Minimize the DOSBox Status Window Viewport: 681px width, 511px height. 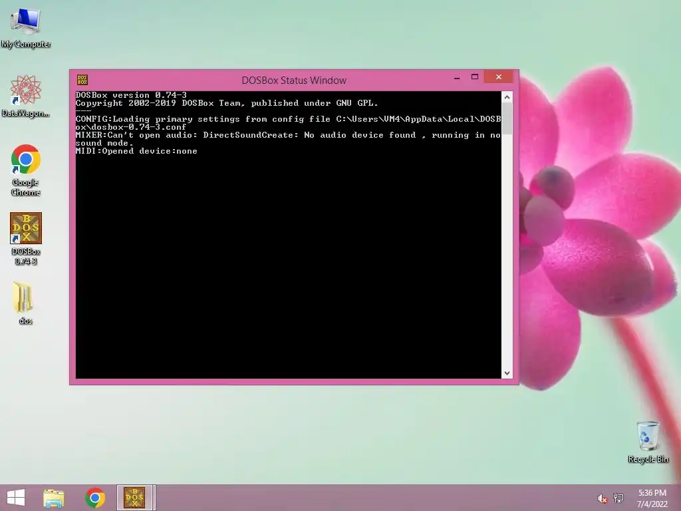pos(456,77)
